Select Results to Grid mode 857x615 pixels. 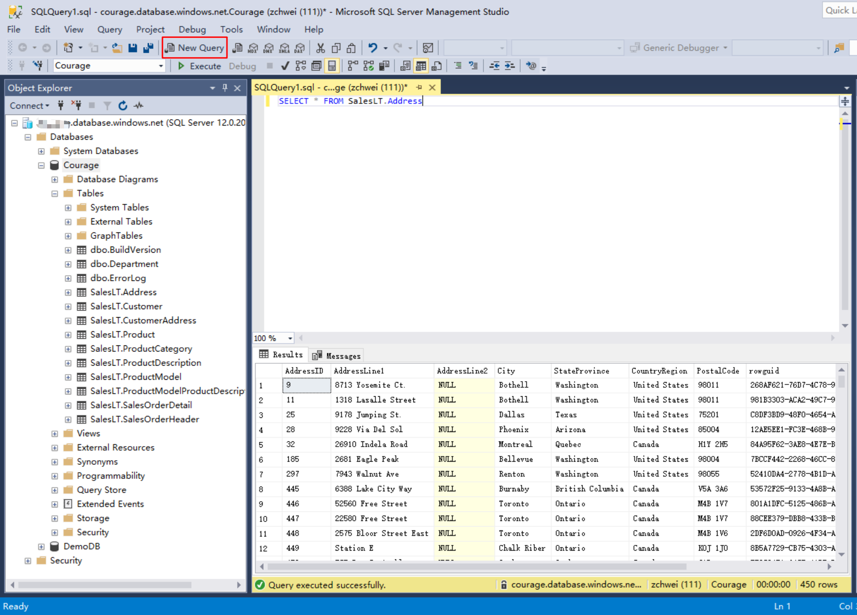click(421, 66)
